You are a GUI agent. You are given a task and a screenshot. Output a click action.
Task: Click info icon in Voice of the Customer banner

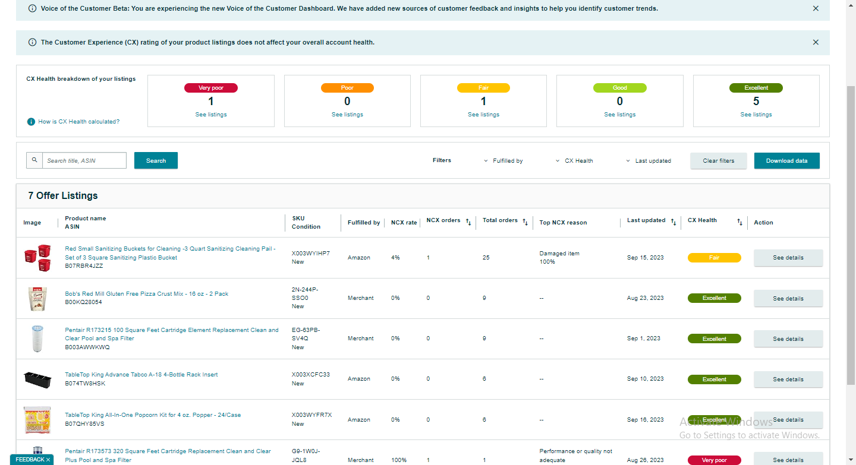point(32,8)
